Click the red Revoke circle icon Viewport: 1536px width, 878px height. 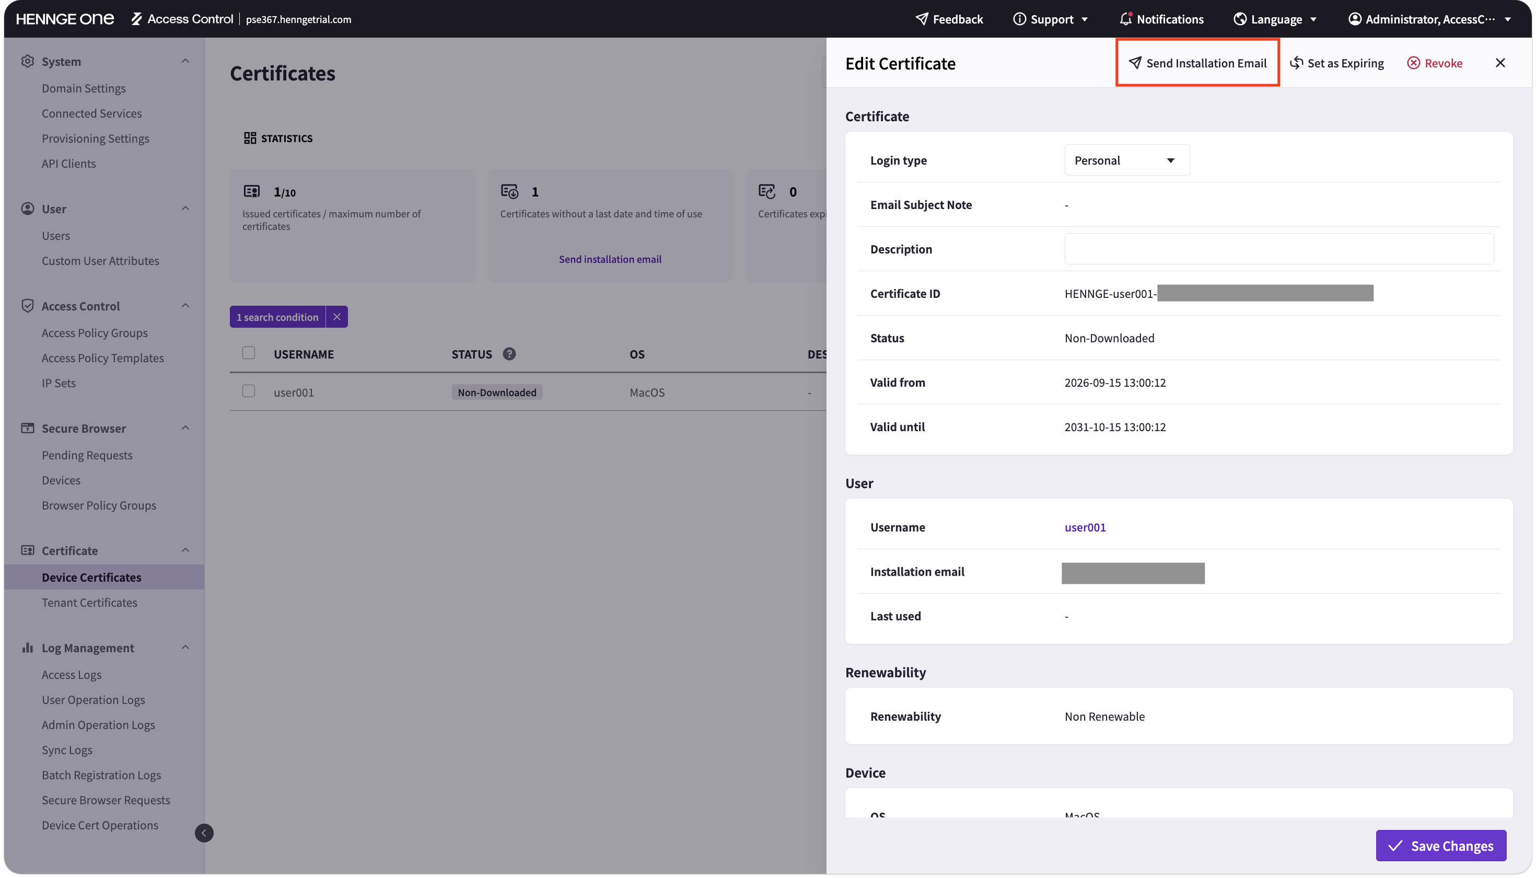[x=1413, y=63]
